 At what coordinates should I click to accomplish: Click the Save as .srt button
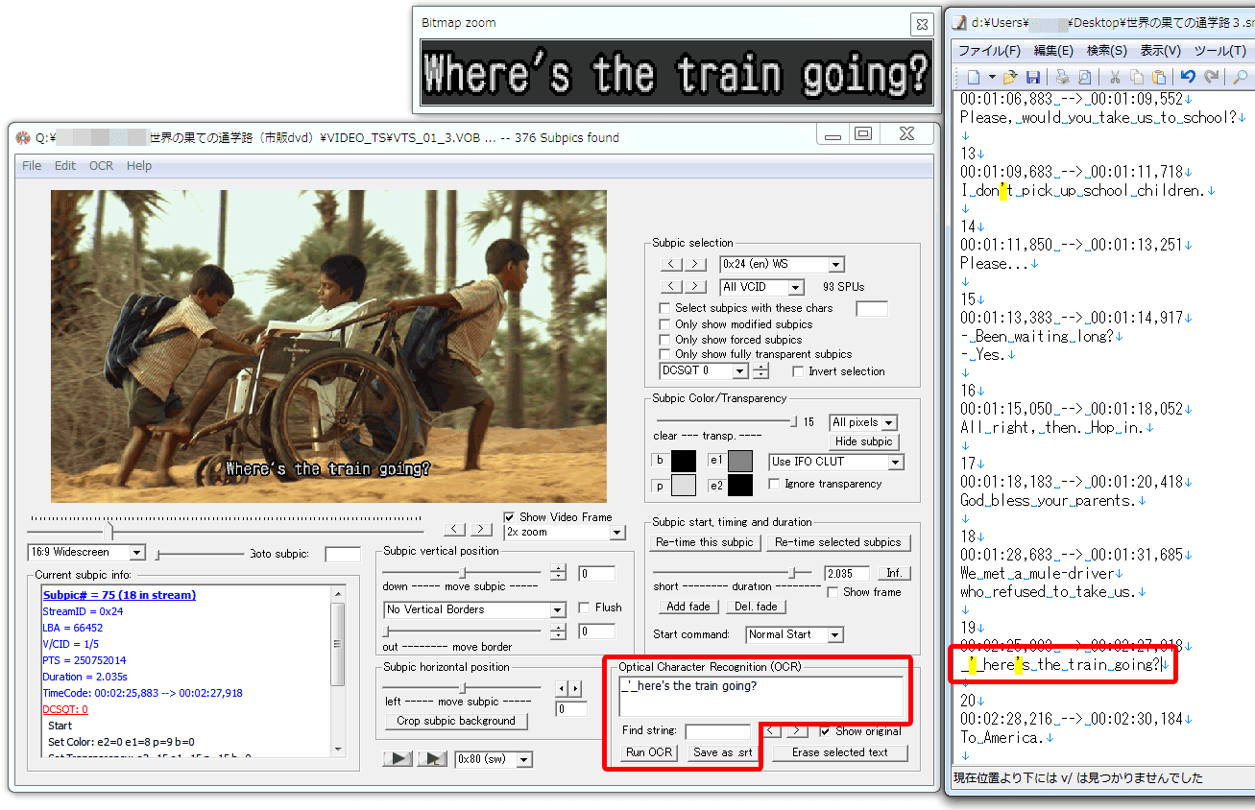pos(722,752)
